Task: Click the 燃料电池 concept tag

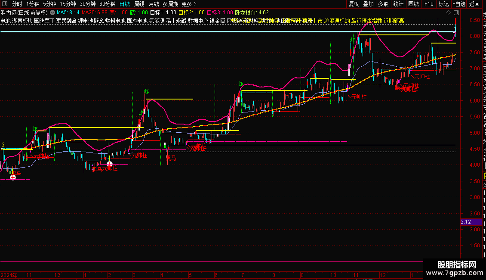Action: click(x=115, y=21)
